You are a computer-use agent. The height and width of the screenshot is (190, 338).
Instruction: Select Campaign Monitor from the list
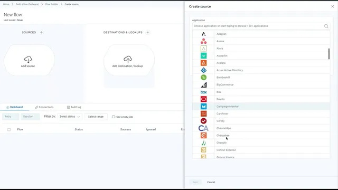[261, 107]
